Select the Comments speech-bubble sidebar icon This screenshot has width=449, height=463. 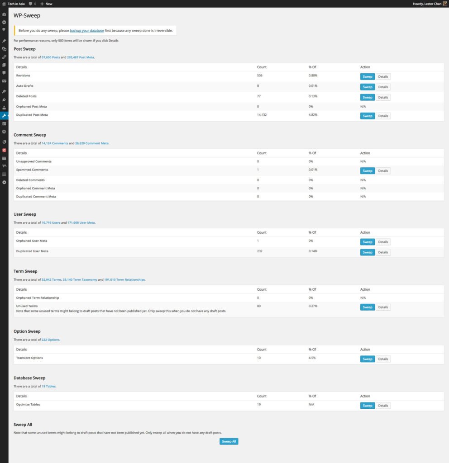click(4, 72)
